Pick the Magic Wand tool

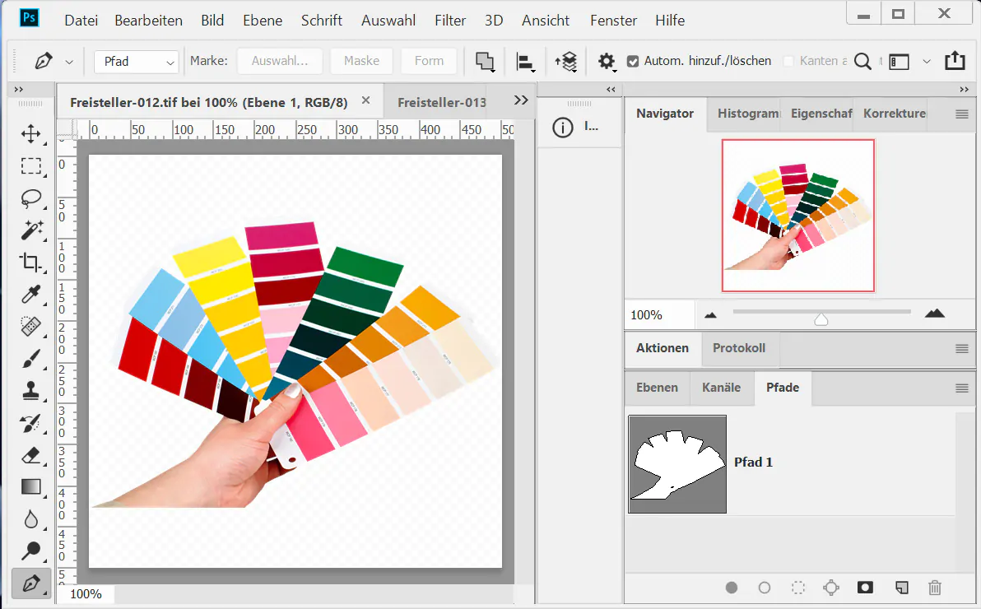point(31,230)
